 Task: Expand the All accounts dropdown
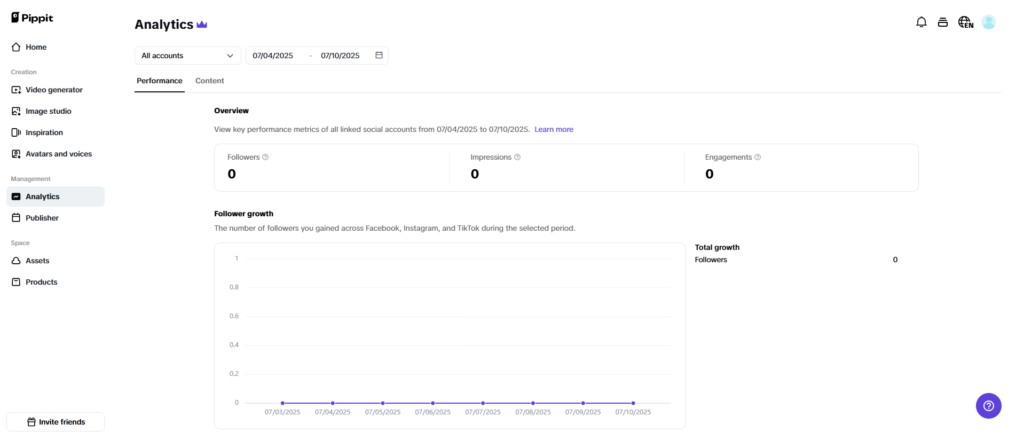(x=187, y=56)
